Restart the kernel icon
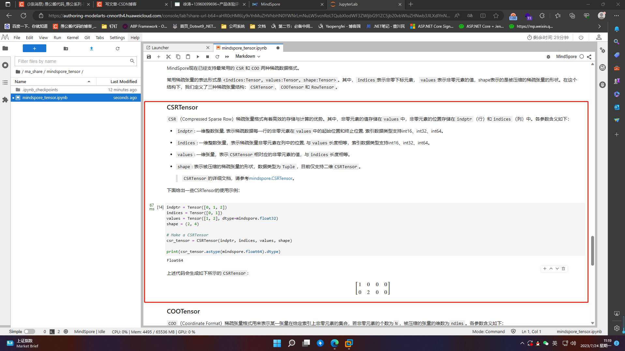This screenshot has height=351, width=625. [217, 57]
